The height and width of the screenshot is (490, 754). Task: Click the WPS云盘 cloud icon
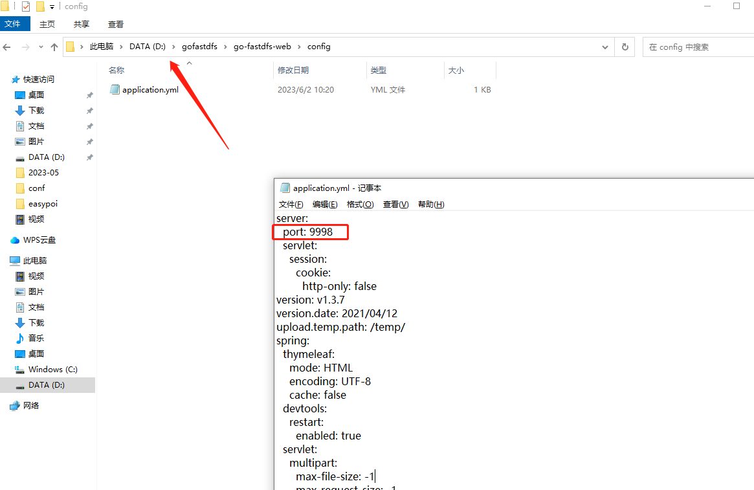15,240
